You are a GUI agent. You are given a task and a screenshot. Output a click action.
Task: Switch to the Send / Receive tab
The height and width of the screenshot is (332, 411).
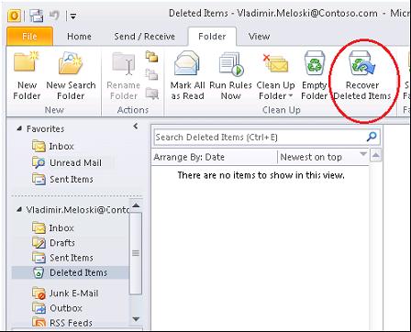pyautogui.click(x=144, y=37)
